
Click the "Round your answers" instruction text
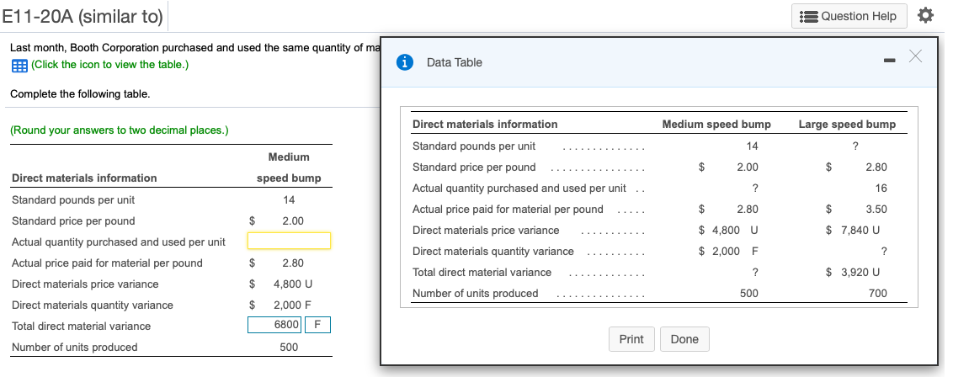click(x=119, y=130)
